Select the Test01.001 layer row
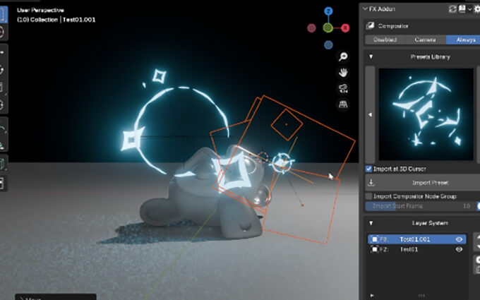 (417, 239)
